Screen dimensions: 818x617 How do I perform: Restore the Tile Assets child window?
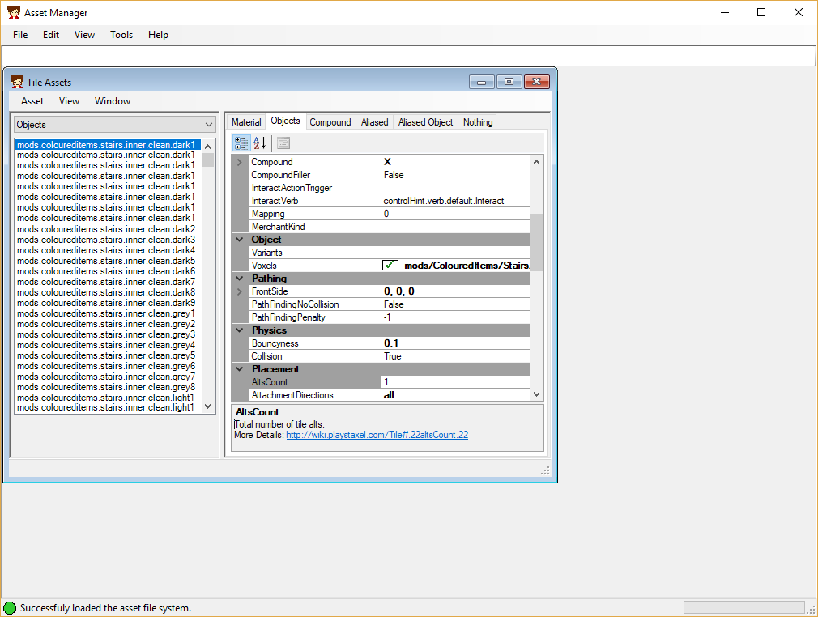click(509, 82)
